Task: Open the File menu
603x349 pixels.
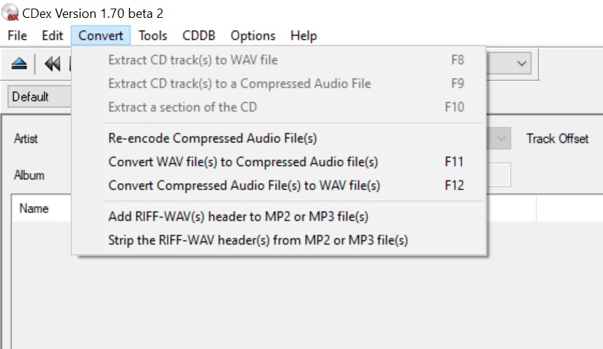Action: [17, 35]
